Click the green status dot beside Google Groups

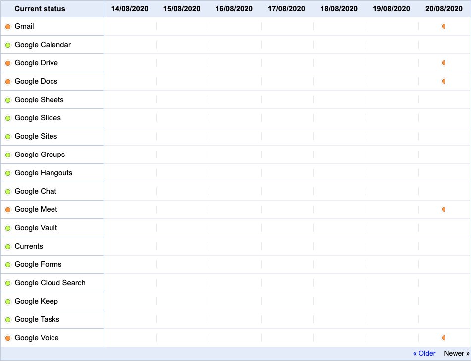[8, 155]
